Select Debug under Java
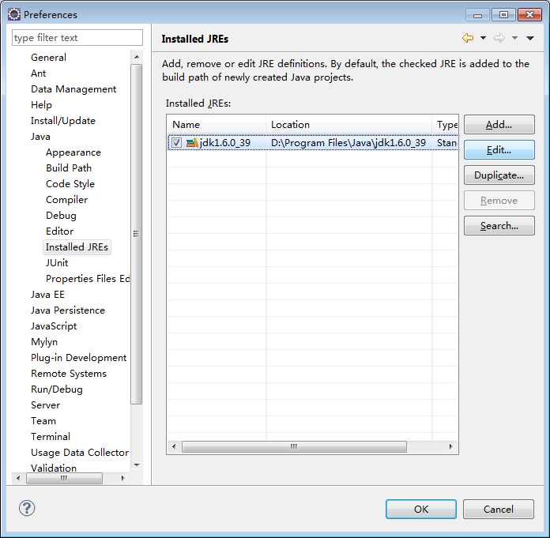Viewport: 550px width, 538px height. coord(61,216)
